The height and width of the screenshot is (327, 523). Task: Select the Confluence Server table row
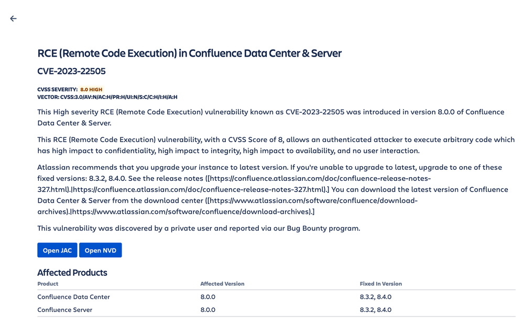[x=276, y=310]
